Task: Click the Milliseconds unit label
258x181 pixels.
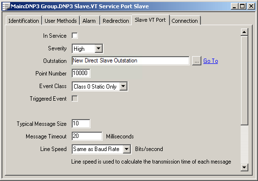Action: click(x=120, y=136)
